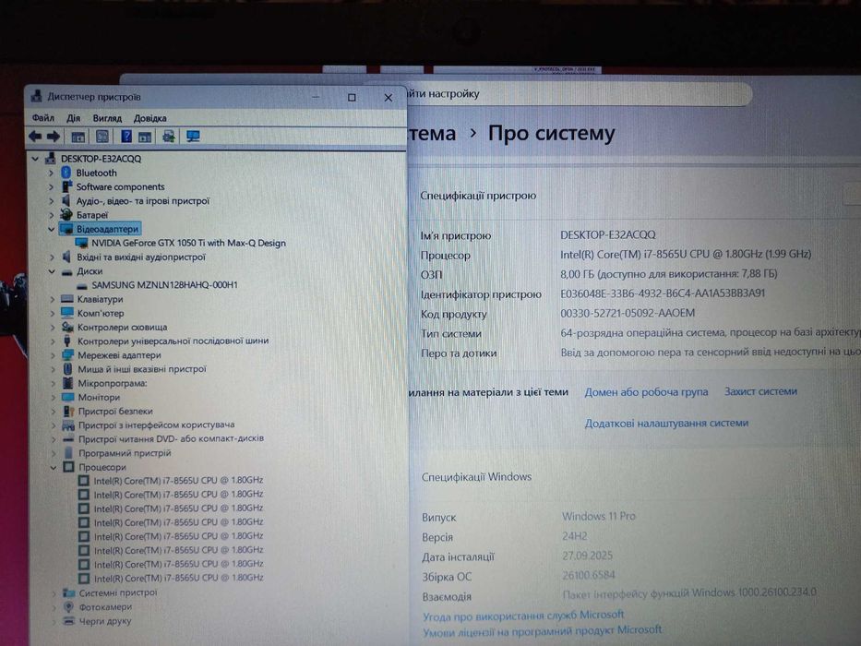
Task: Open Додаткові налаштування системи link
Action: point(666,423)
